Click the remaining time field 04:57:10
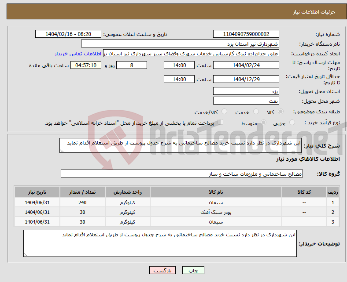347x282 pixels. [86, 65]
